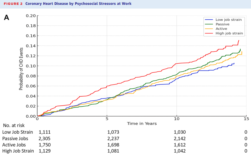Click the 'No. at risk' table heading
This screenshot has height=156, width=251.
tap(14, 125)
